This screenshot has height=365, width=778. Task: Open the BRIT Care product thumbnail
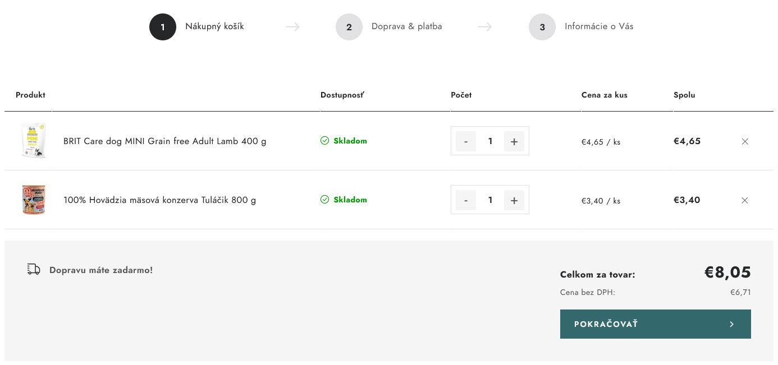coord(34,141)
